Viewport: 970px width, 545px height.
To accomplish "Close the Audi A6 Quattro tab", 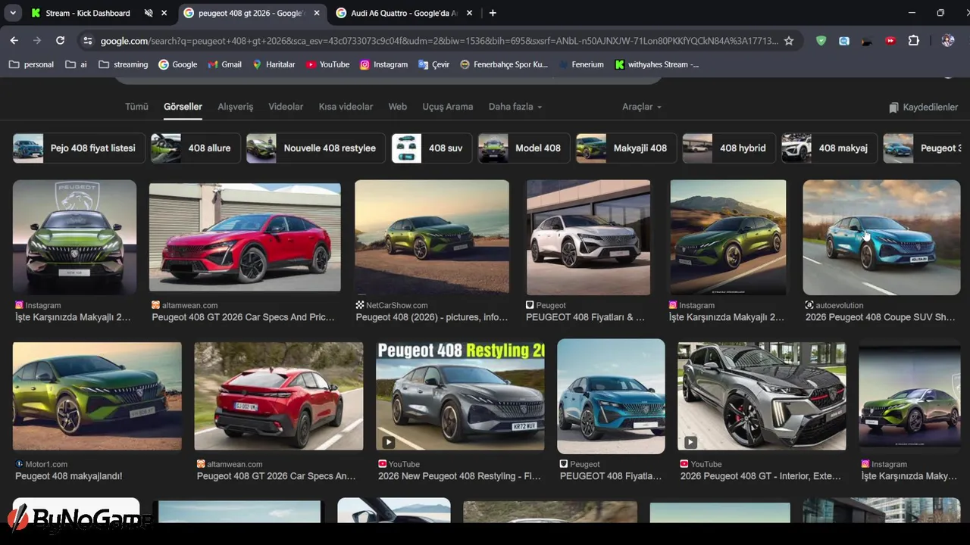I will [469, 13].
